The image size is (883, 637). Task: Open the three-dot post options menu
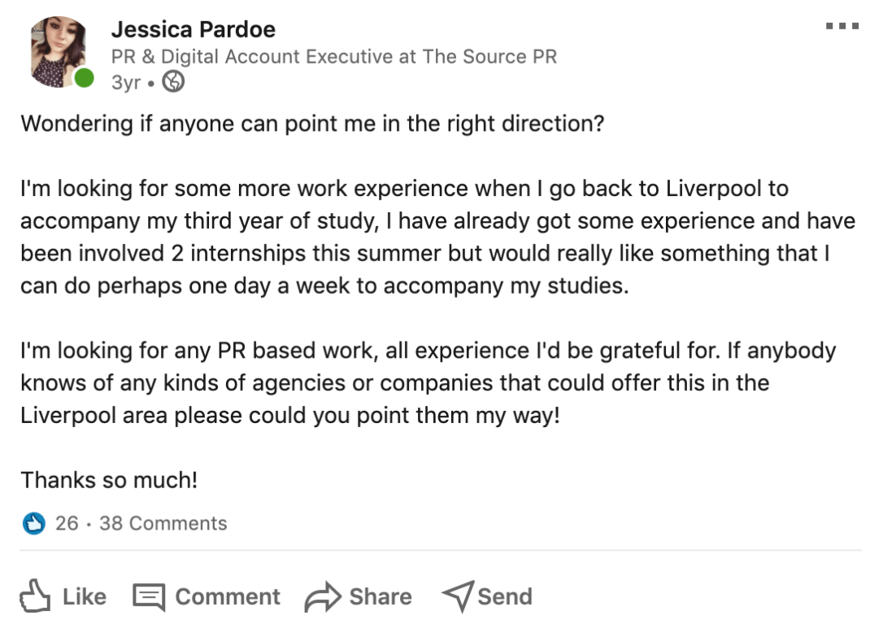coord(842,27)
